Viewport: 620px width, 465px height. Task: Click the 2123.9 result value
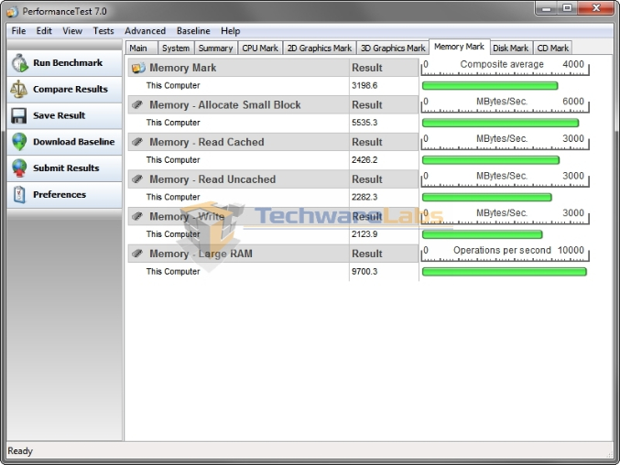click(364, 234)
